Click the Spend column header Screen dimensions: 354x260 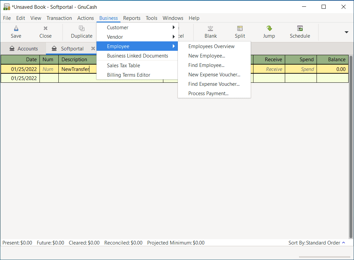301,60
